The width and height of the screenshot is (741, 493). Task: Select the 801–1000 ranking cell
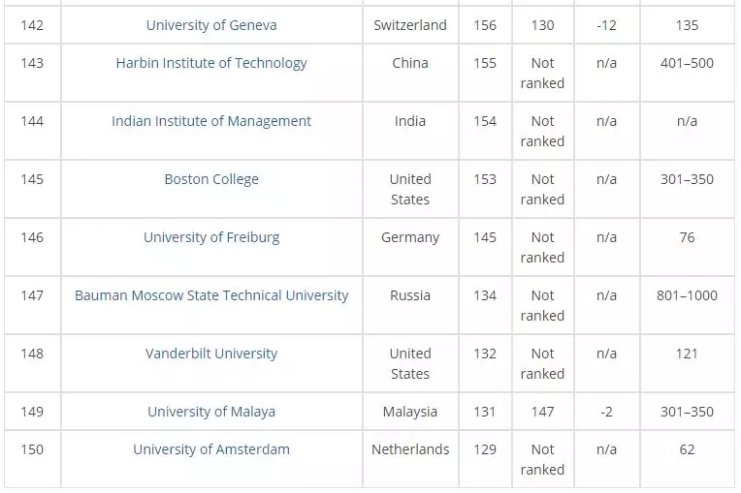(687, 295)
